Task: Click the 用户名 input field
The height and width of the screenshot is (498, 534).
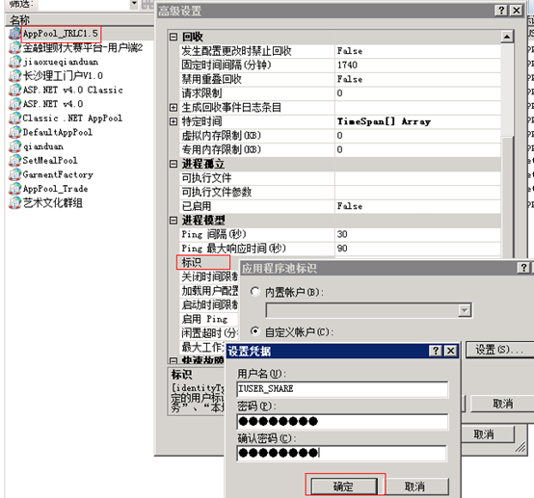Action: [342, 389]
